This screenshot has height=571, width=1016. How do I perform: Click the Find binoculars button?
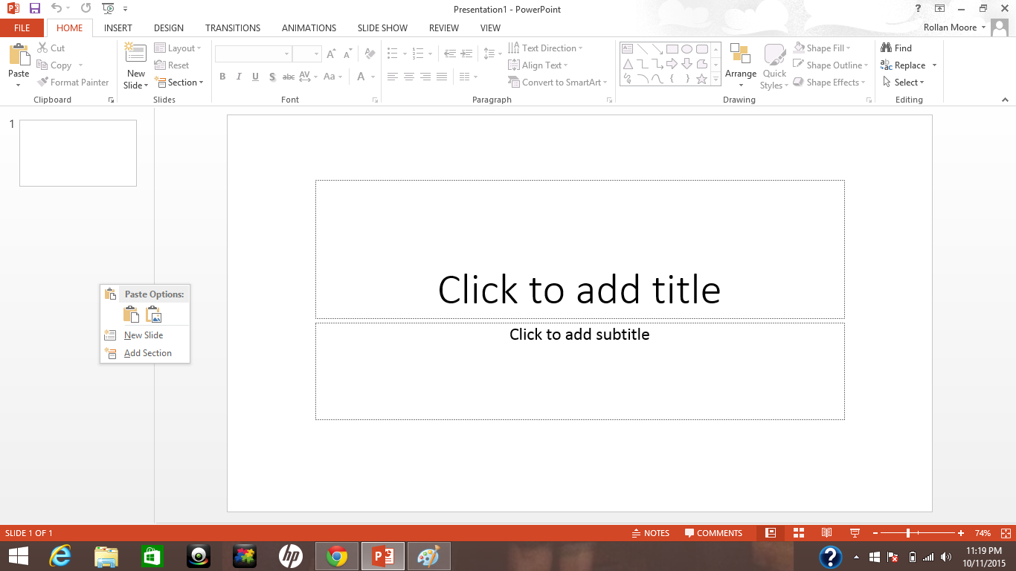tap(896, 48)
